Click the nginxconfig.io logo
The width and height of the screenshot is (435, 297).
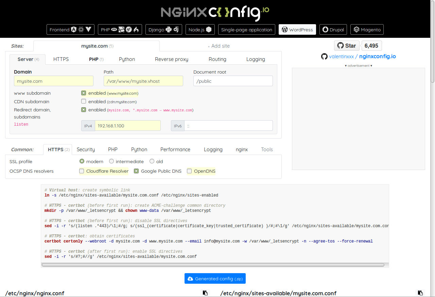(215, 13)
